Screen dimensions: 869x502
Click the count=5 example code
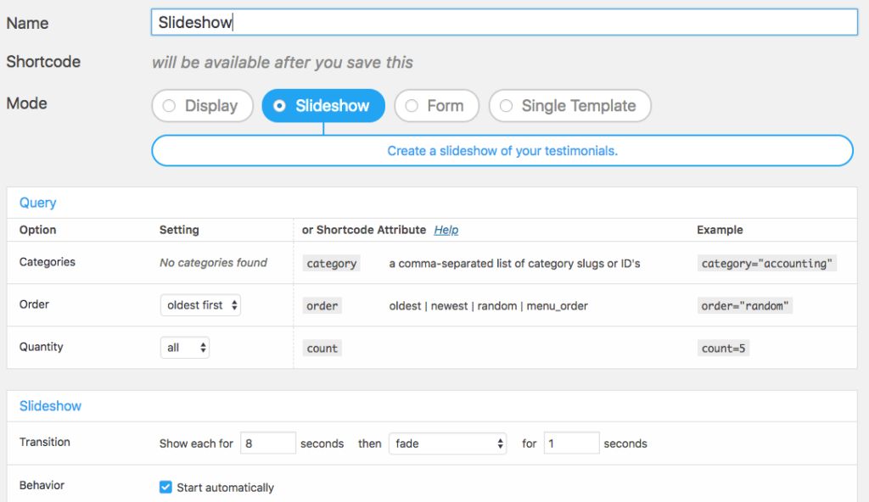(x=723, y=348)
